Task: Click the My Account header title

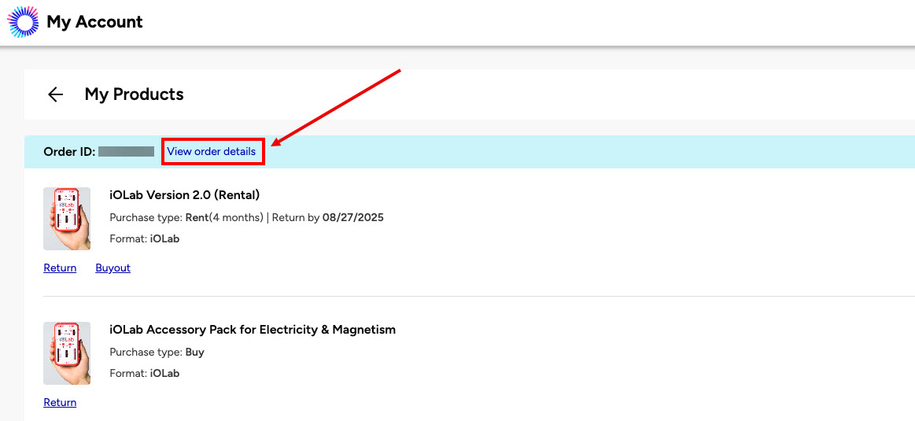Action: [94, 22]
